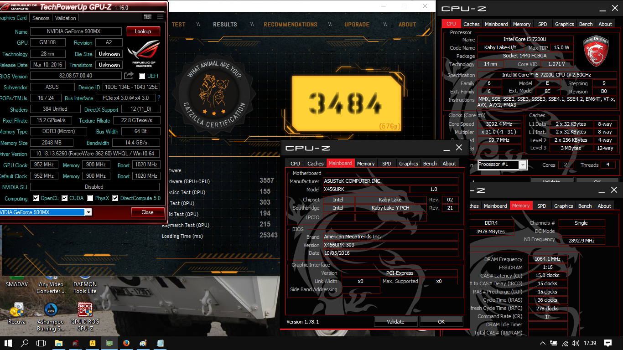Click the DRAM Frequency value 1064.1 MHz
The height and width of the screenshot is (350, 623).
click(x=548, y=259)
